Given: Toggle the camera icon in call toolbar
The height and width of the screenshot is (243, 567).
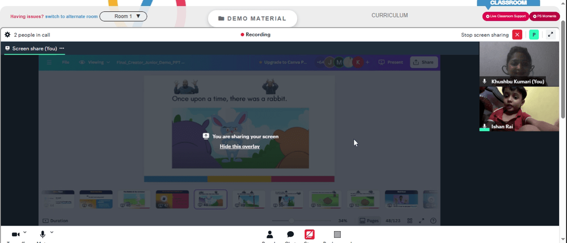Looking at the screenshot, I should click(x=15, y=235).
